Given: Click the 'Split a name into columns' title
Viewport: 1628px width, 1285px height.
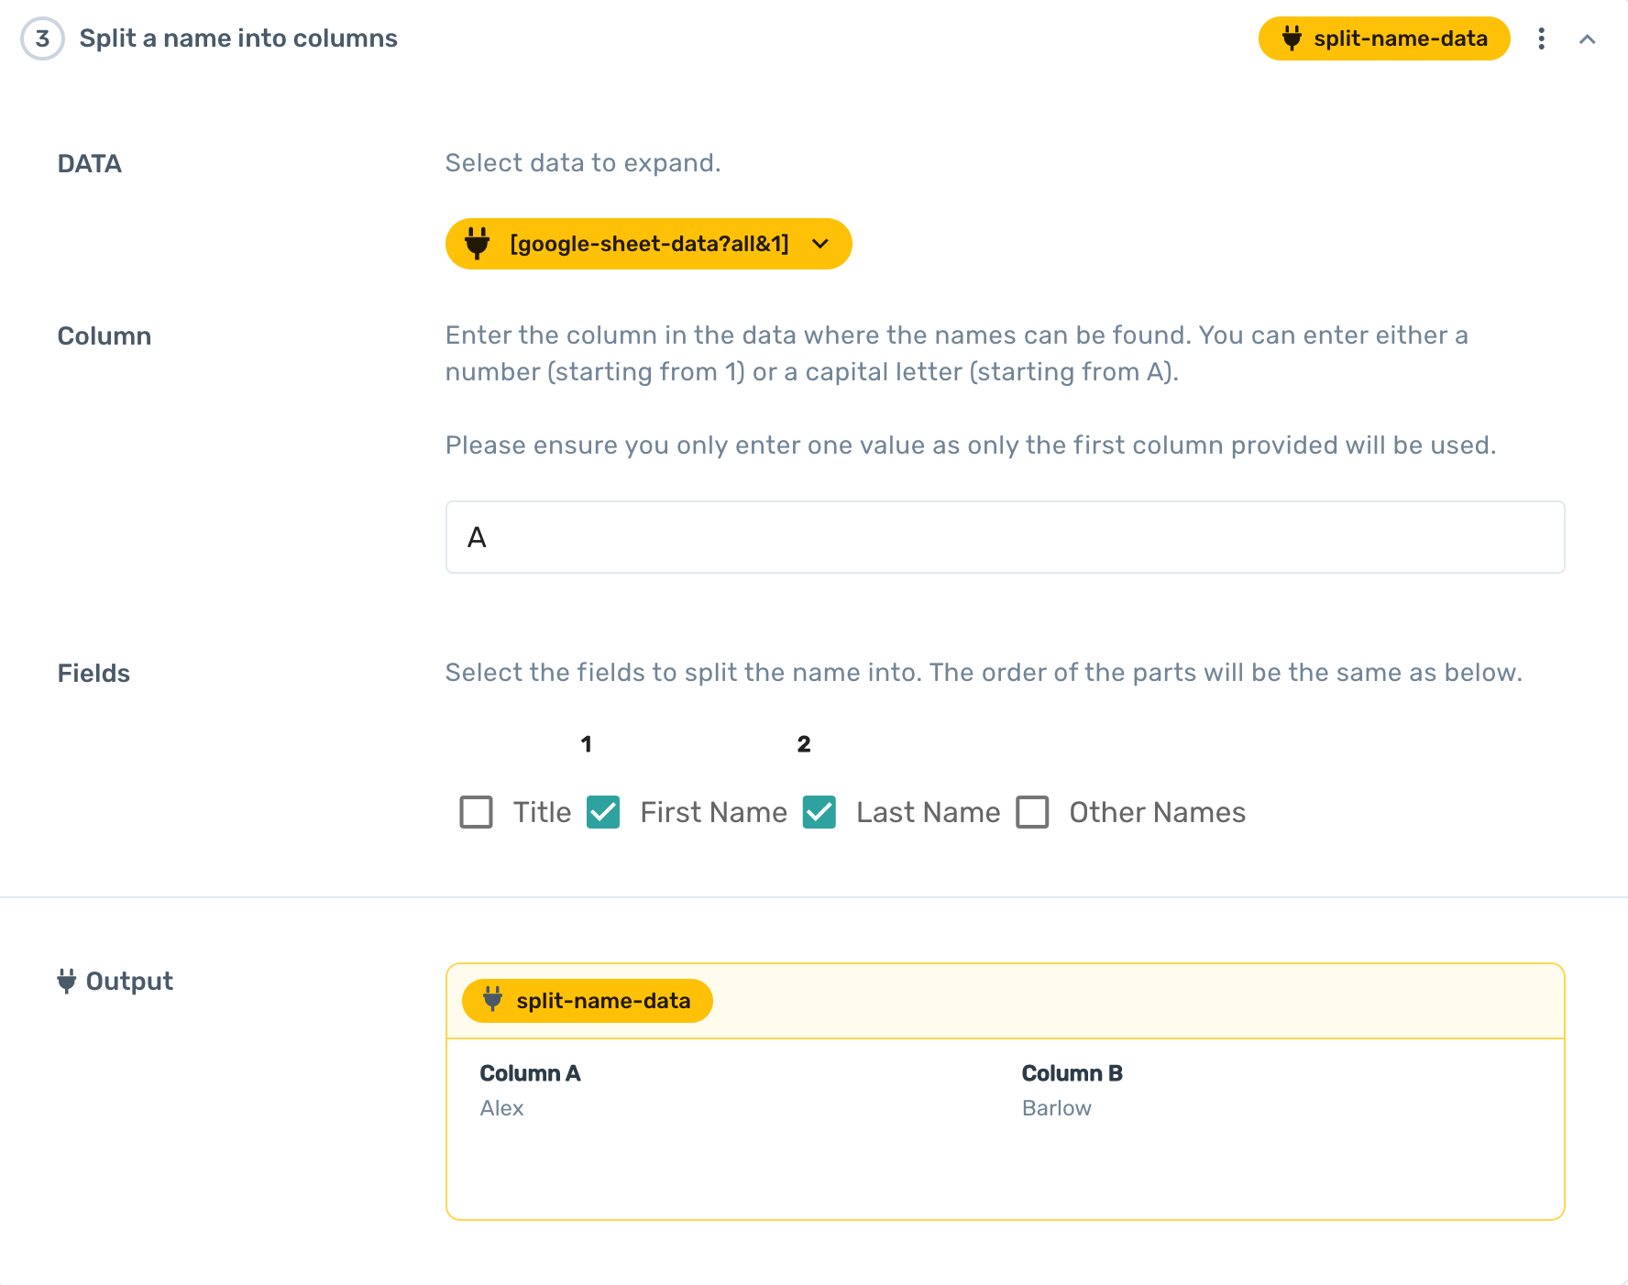Looking at the screenshot, I should 238,38.
